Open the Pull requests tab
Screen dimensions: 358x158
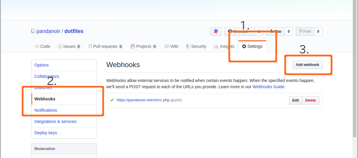coord(106,46)
